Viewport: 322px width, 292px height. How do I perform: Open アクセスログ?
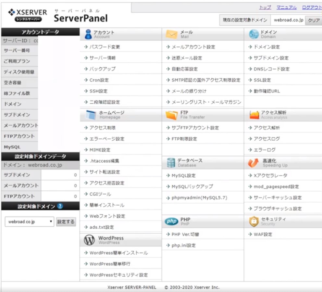[266, 139]
